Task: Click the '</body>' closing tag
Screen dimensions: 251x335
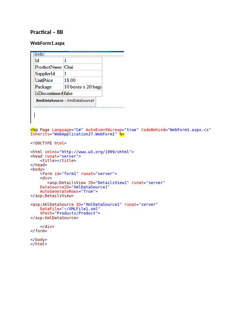Action: (39, 240)
